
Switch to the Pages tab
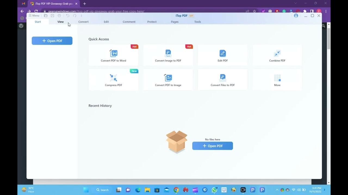[175, 22]
